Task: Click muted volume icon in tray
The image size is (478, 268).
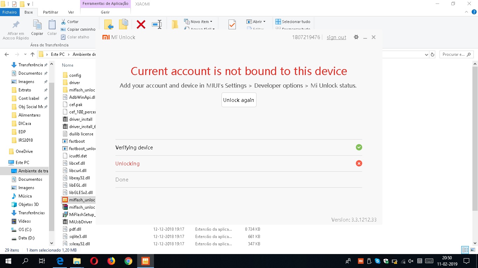Action: point(411,261)
